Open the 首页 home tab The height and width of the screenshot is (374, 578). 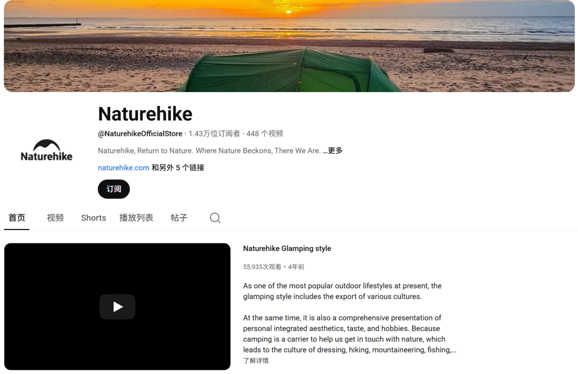coord(17,218)
